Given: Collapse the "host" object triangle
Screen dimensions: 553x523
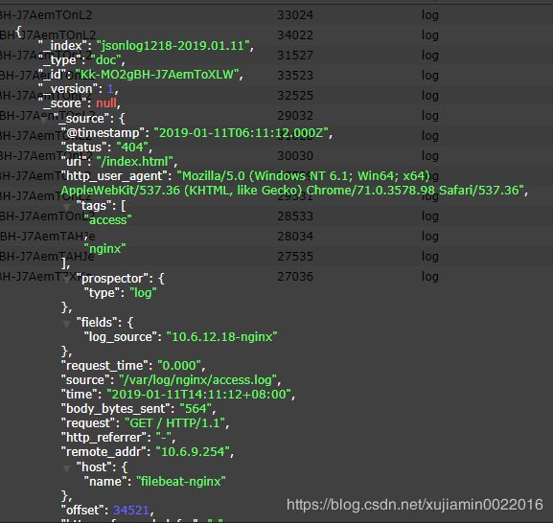Looking at the screenshot, I should [66, 468].
